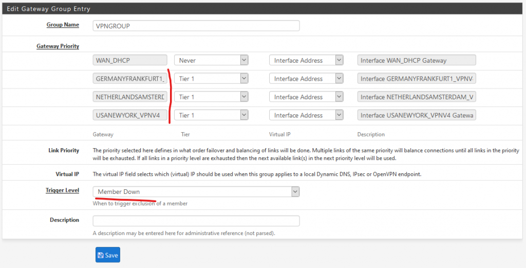The width and height of the screenshot is (526, 268).
Task: Open the NETHERLANDSAMSTERDAM tier dropdown
Action: tap(211, 97)
